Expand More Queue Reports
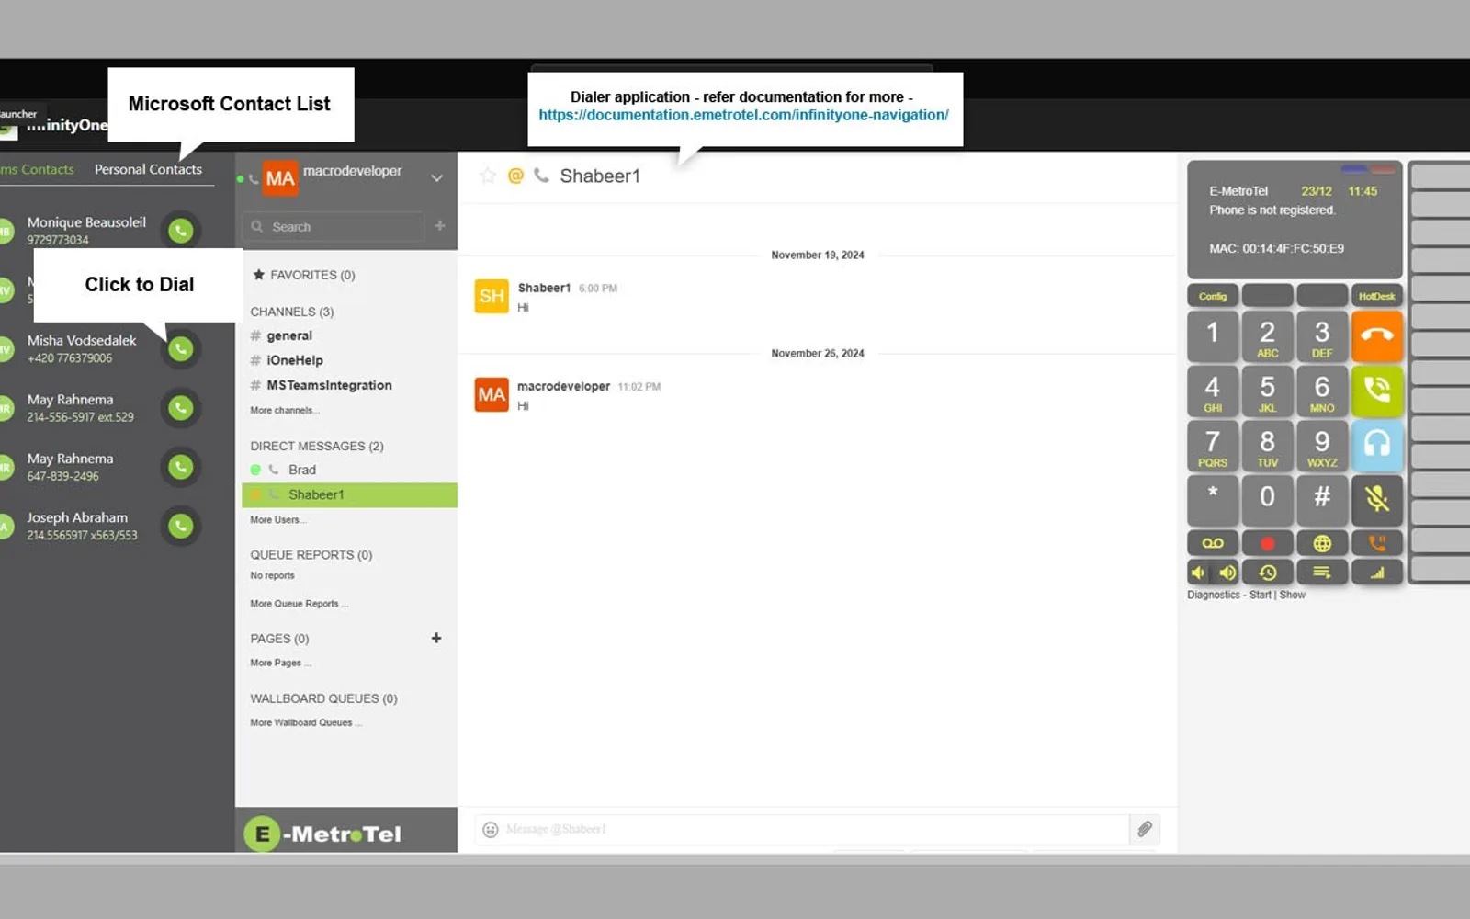 (299, 604)
